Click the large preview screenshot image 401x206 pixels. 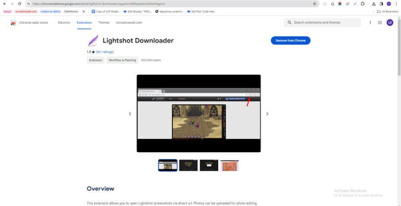pyautogui.click(x=199, y=113)
